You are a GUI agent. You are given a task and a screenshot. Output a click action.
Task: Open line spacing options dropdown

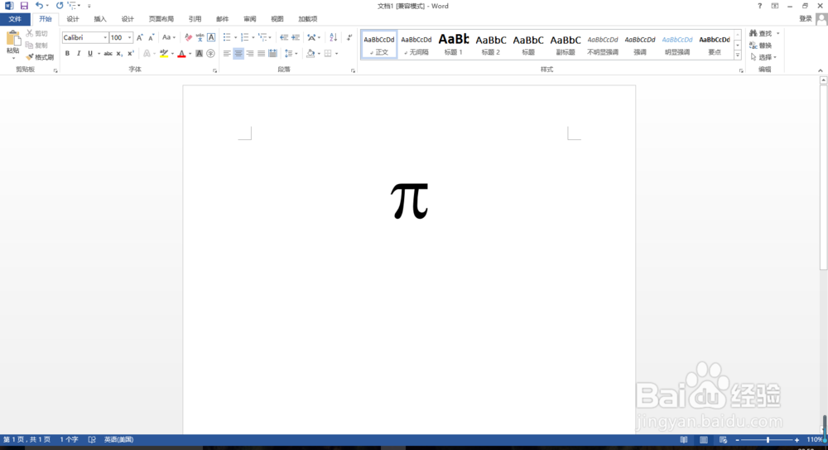pos(291,53)
